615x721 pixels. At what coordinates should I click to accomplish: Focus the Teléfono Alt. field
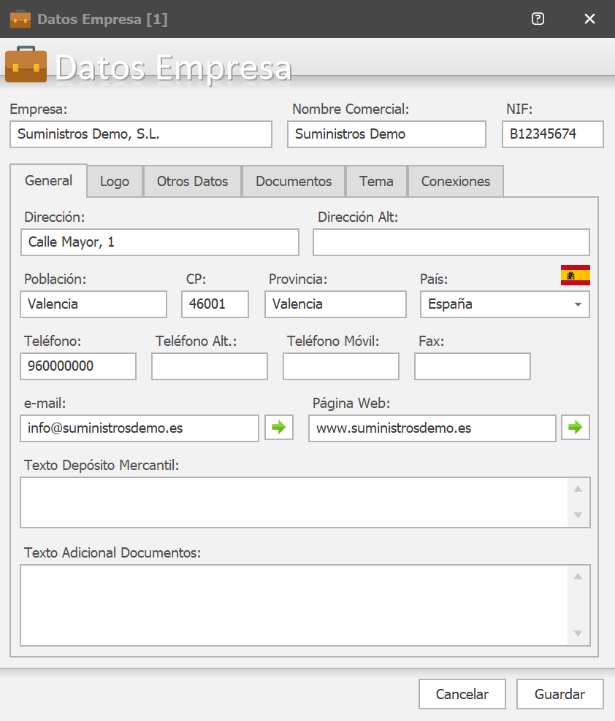(210, 366)
